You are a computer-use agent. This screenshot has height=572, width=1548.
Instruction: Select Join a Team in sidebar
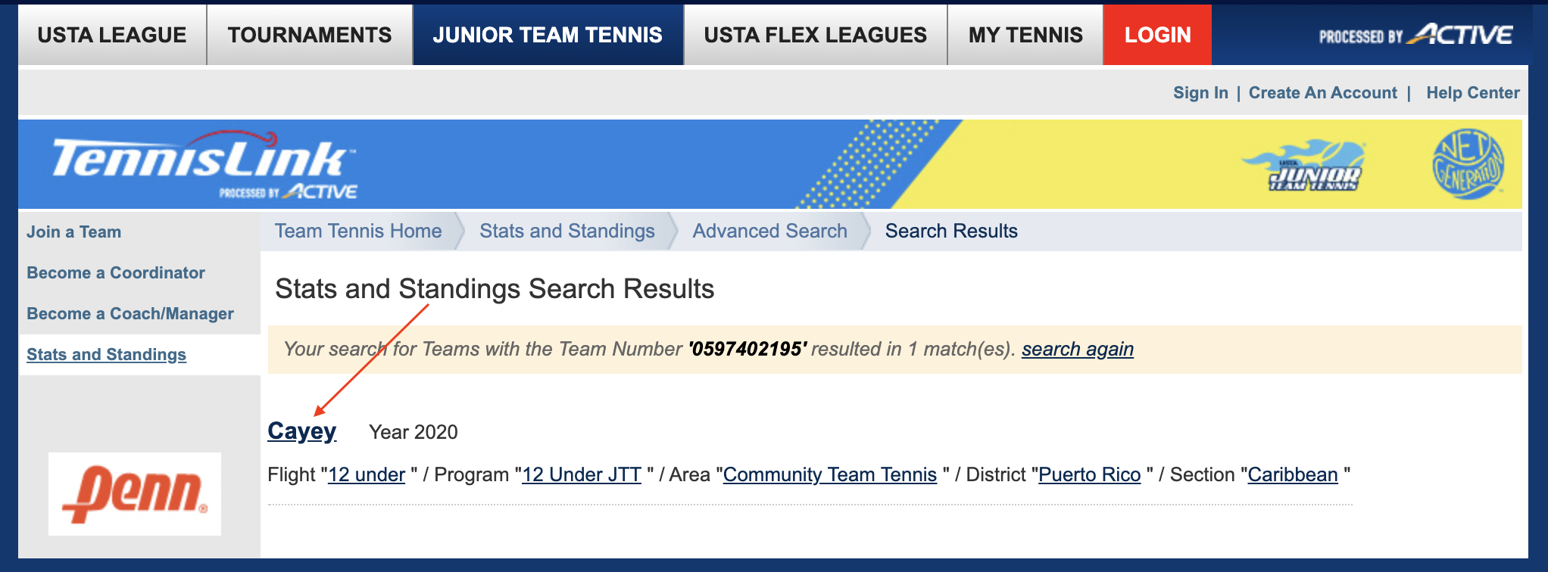(x=74, y=232)
